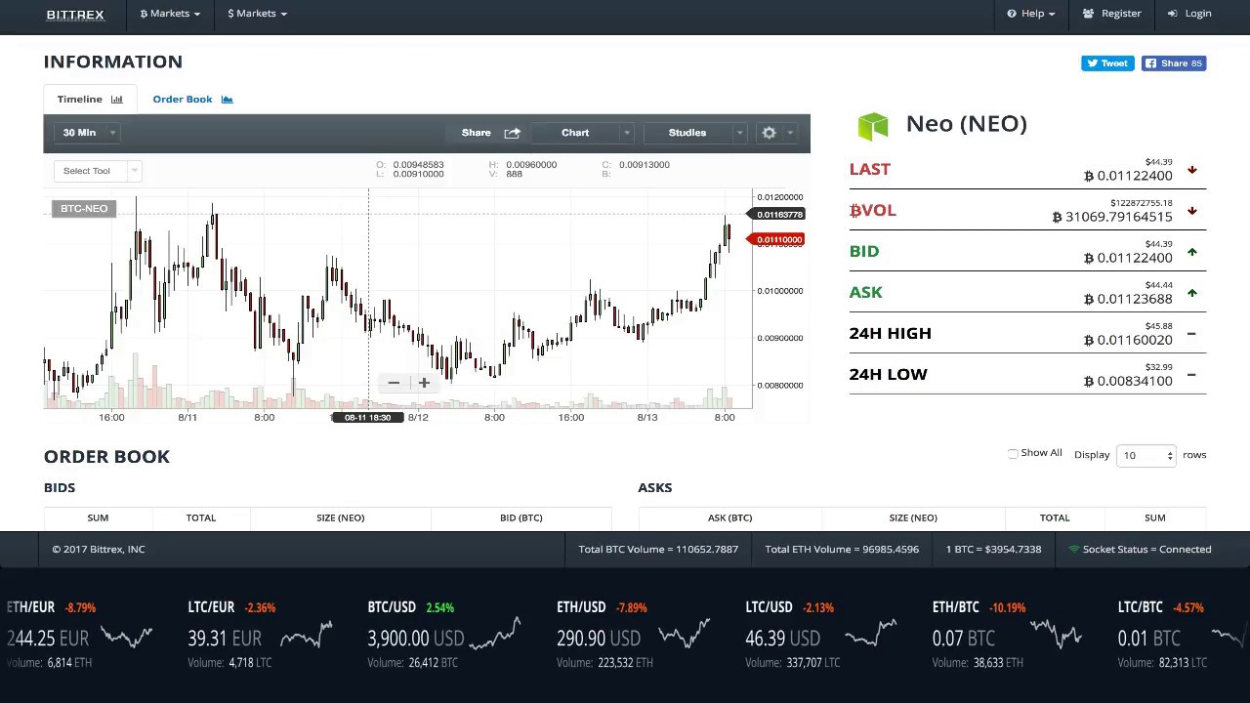Viewport: 1250px width, 703px height.
Task: Open the Dollar Markets dropdown menu
Action: [257, 14]
